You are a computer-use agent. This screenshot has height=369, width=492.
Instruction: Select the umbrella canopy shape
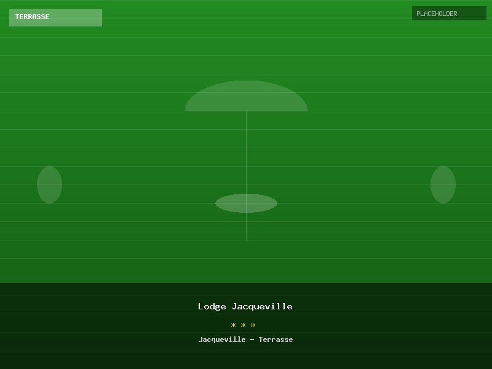[246, 98]
